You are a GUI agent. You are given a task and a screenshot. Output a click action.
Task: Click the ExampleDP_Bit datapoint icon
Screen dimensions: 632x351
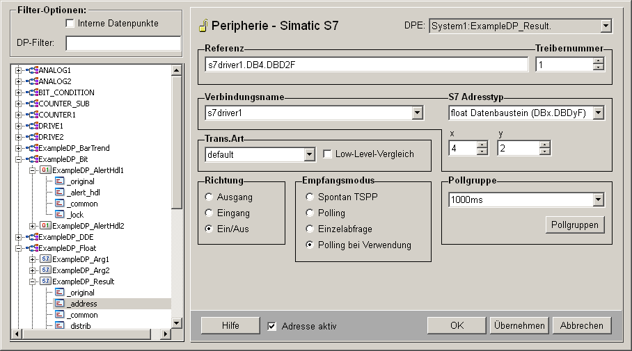click(x=33, y=159)
